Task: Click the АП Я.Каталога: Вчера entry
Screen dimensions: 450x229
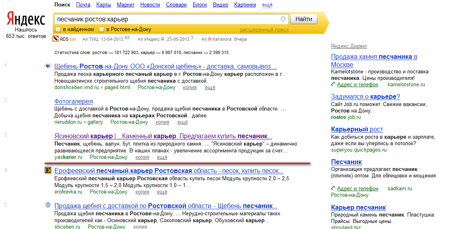Action: [x=224, y=40]
